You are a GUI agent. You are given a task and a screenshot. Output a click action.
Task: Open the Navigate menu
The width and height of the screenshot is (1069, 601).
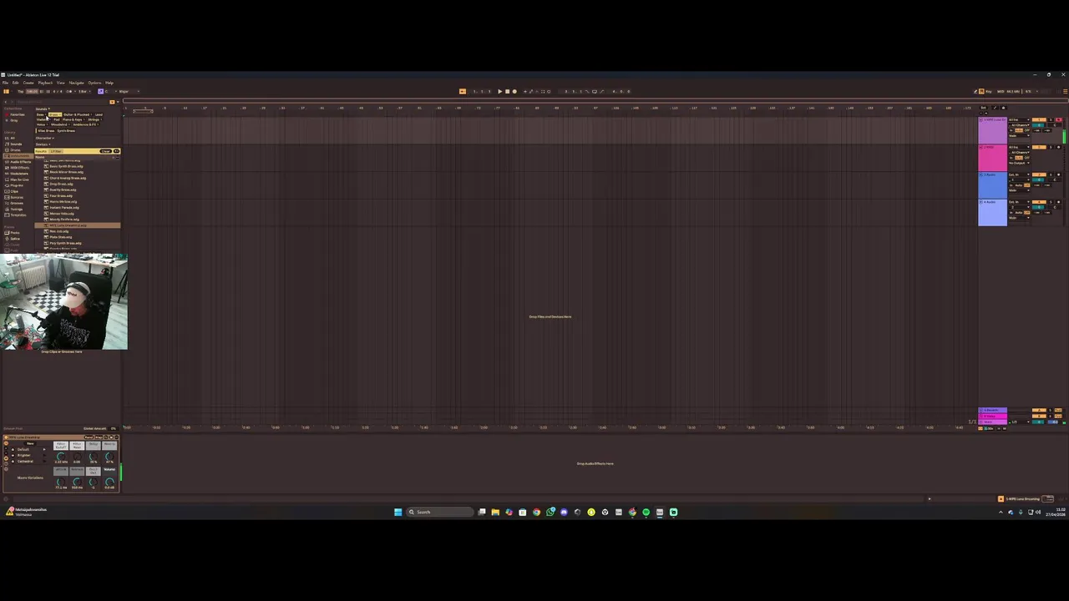pyautogui.click(x=76, y=83)
